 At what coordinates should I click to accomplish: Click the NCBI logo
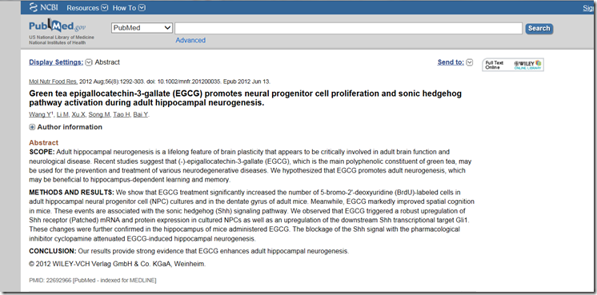43,7
